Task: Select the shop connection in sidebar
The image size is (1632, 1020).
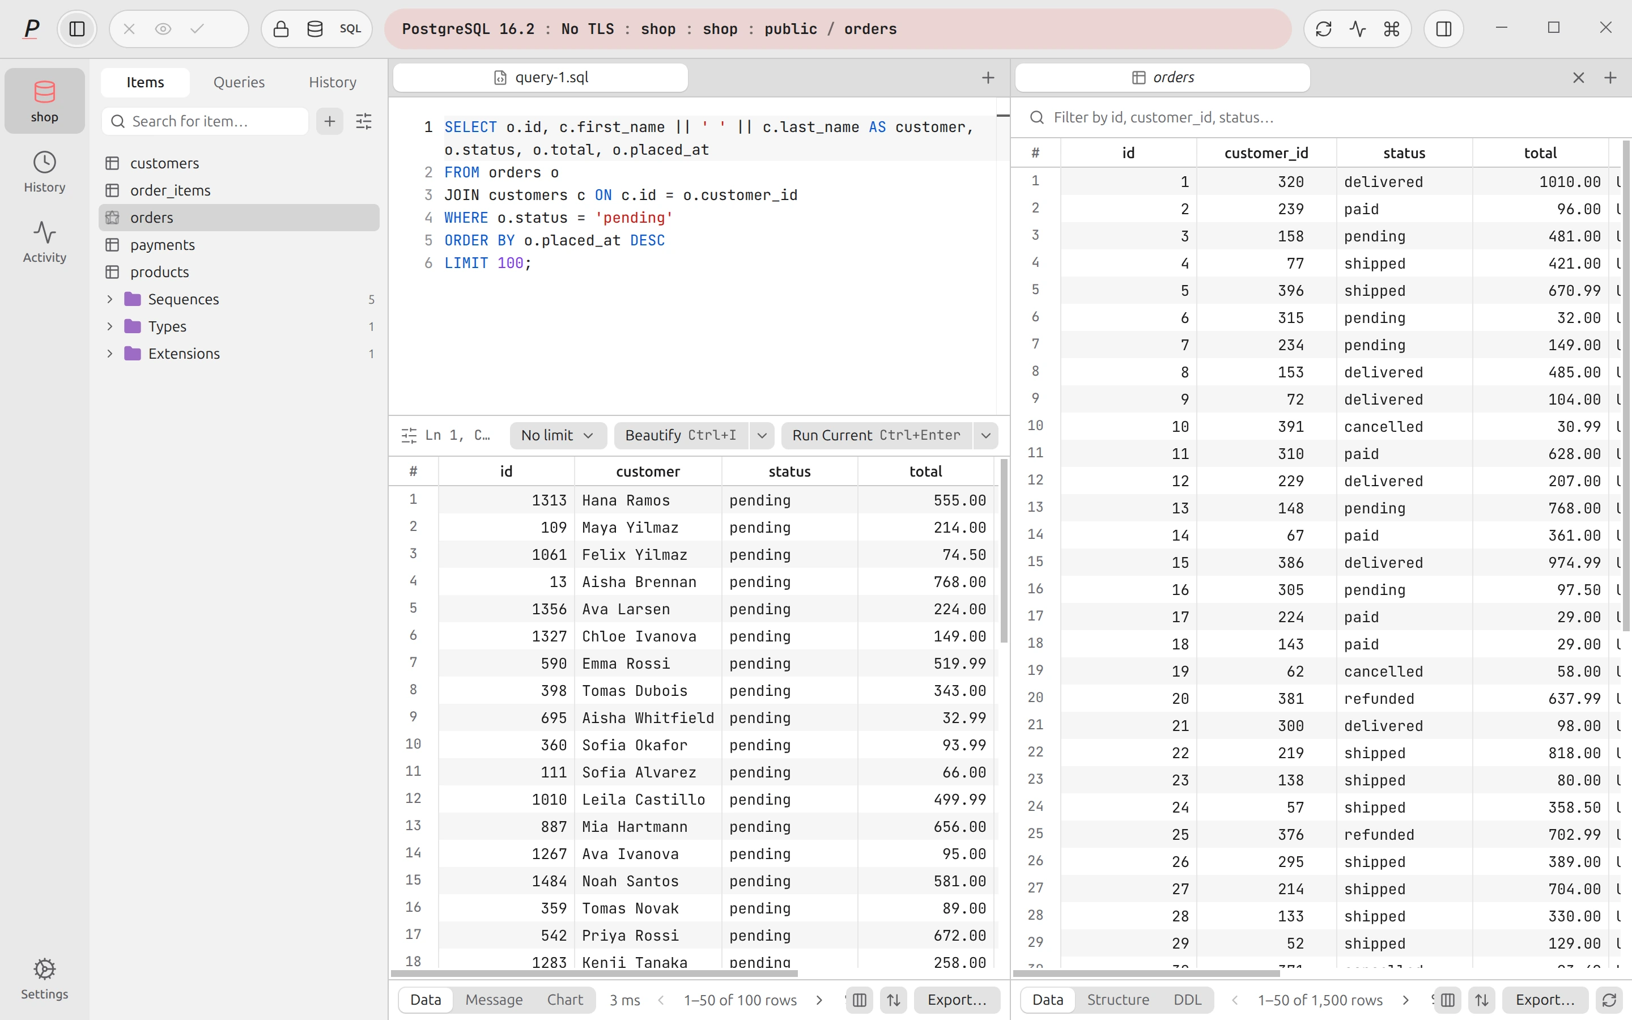Action: point(45,101)
